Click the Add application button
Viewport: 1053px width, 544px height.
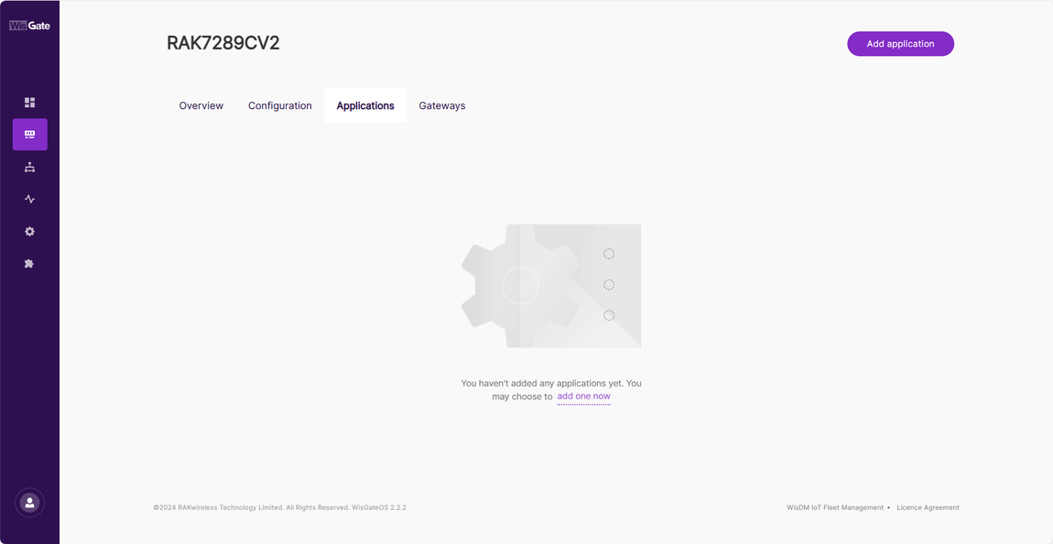tap(901, 44)
